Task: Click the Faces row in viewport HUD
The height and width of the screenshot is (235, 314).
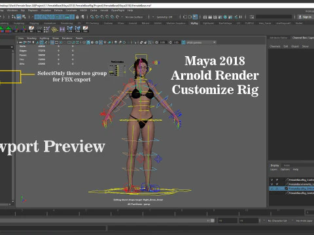Action: click(46, 55)
